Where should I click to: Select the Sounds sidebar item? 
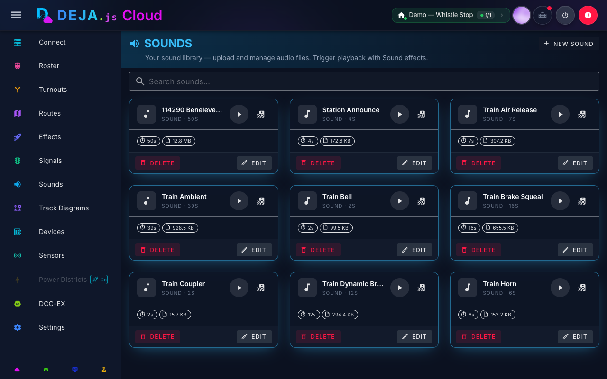[61, 184]
